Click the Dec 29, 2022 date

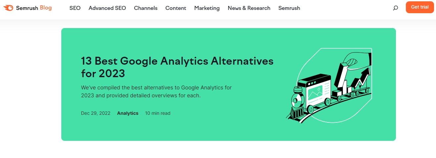(x=96, y=113)
